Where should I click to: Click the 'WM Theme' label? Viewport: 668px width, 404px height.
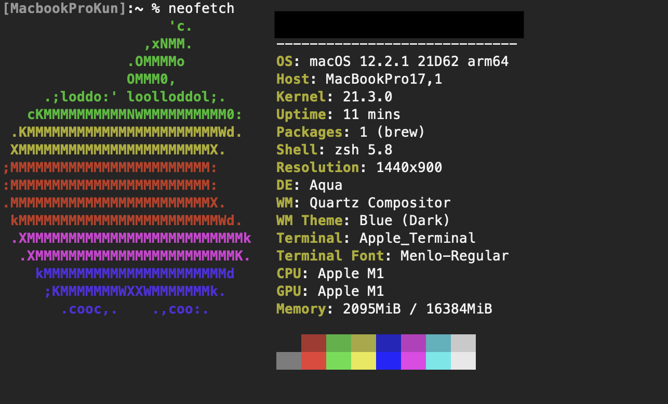310,220
